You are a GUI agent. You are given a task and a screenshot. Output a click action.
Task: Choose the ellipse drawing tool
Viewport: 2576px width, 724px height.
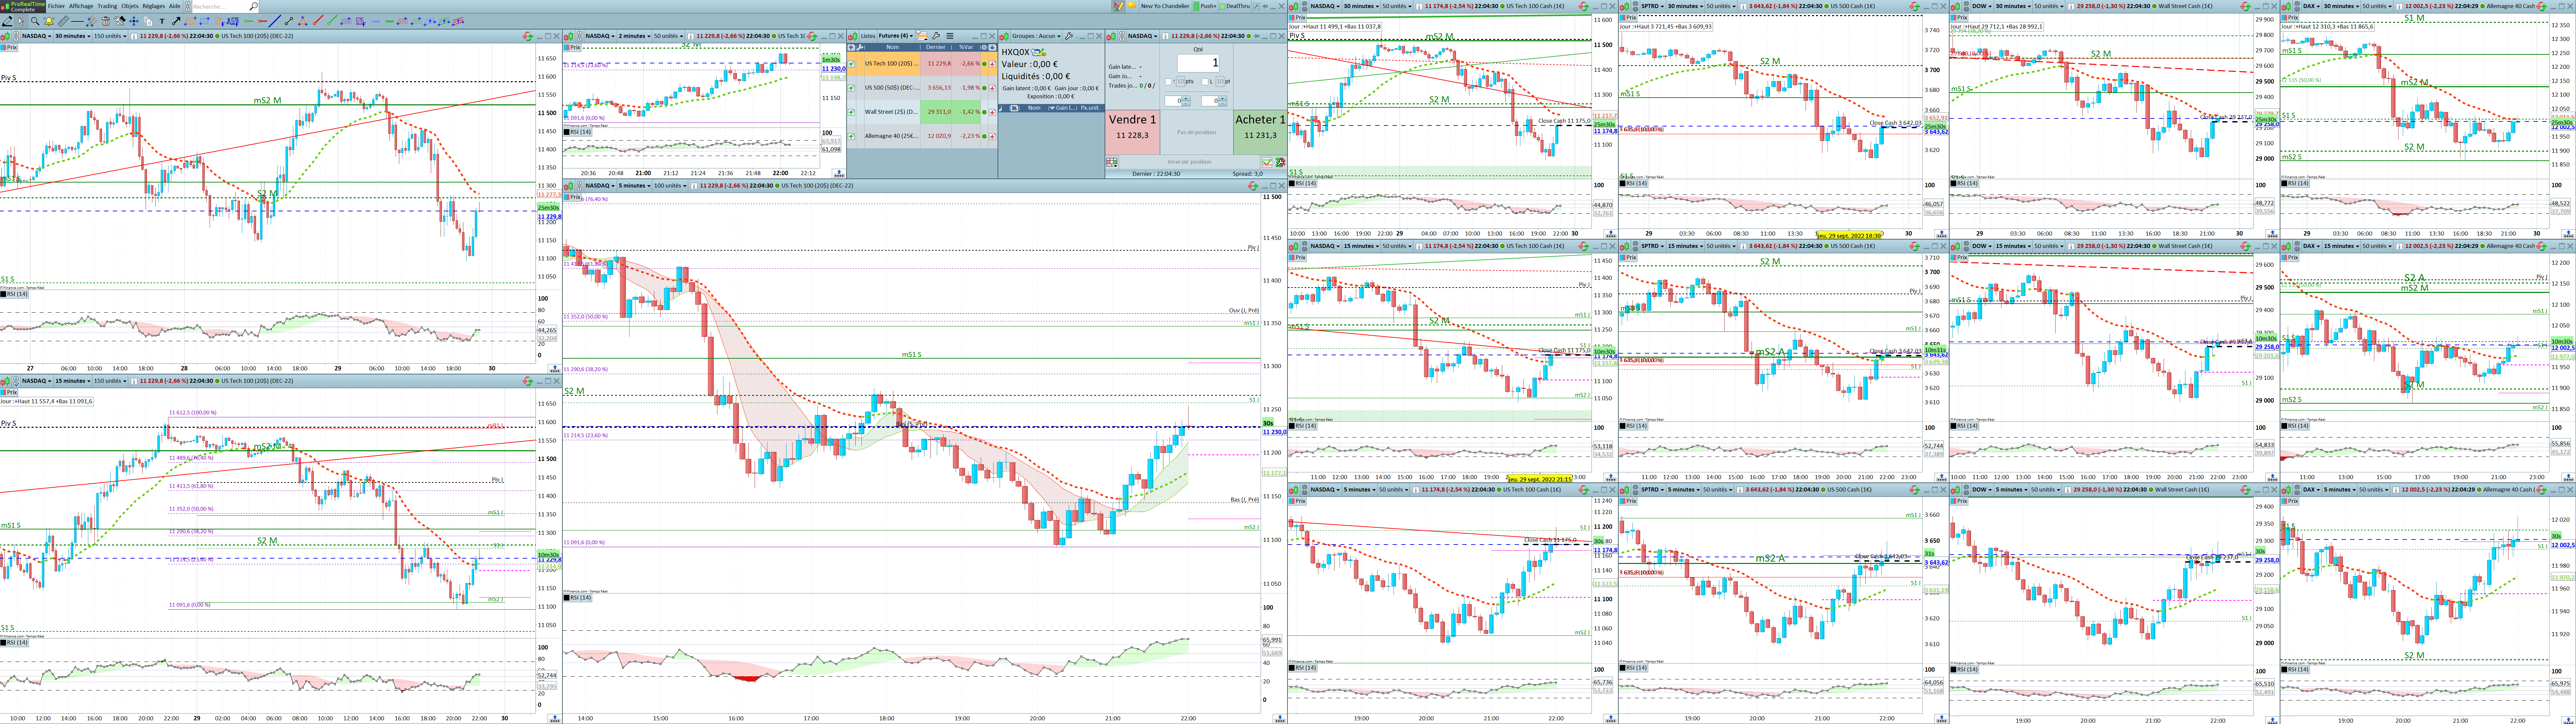pyautogui.click(x=190, y=21)
